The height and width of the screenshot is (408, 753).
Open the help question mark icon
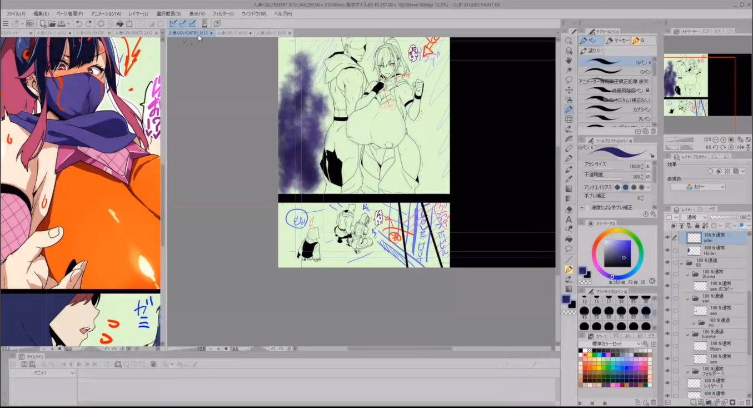tap(217, 24)
